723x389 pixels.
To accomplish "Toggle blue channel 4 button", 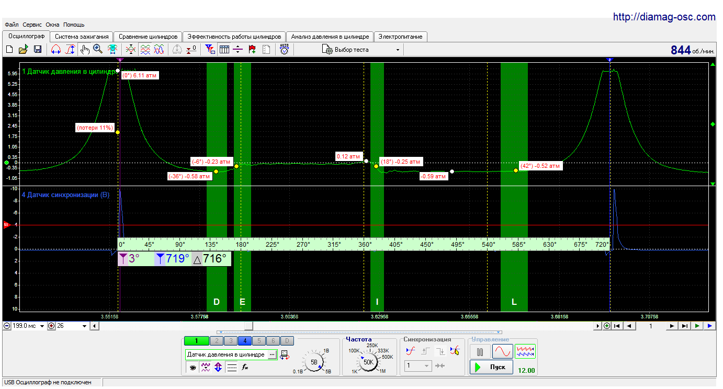I will coord(244,341).
